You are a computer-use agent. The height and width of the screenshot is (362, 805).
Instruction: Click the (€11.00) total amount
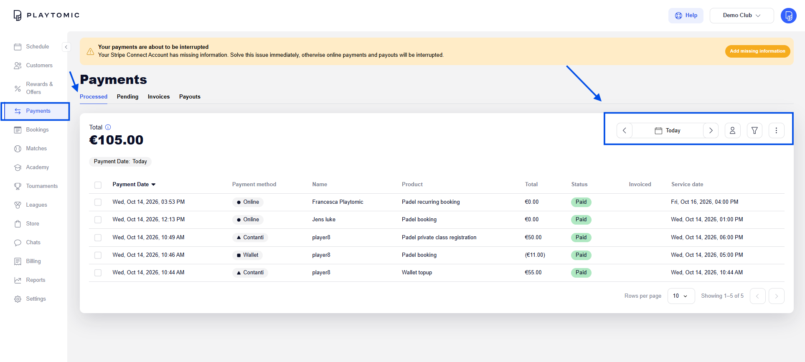click(535, 255)
